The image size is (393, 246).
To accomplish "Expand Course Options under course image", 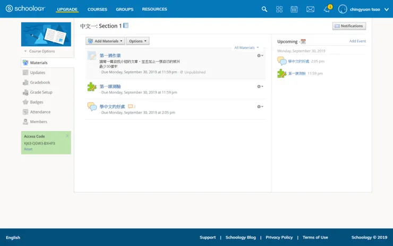I will (x=39, y=52).
